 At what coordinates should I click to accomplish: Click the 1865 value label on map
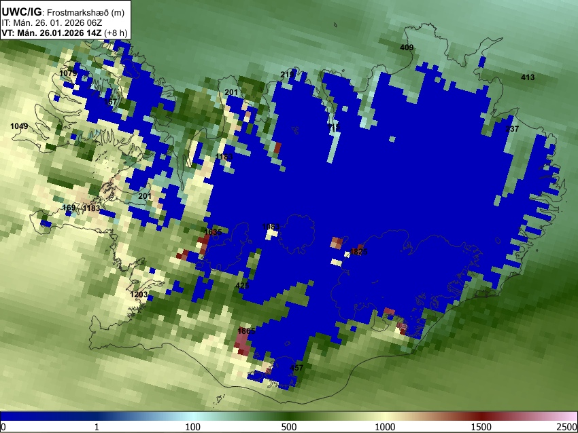click(246, 331)
